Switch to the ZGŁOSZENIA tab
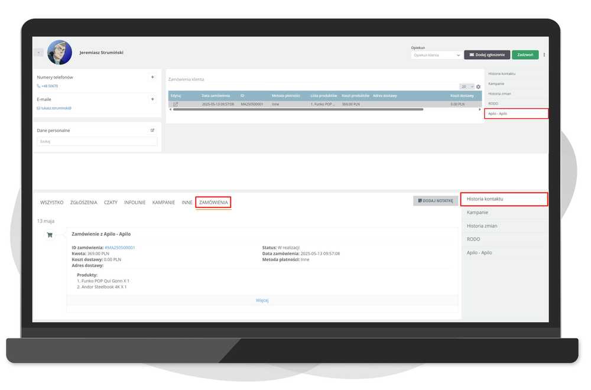Image resolution: width=591 pixels, height=390 pixels. [x=83, y=203]
